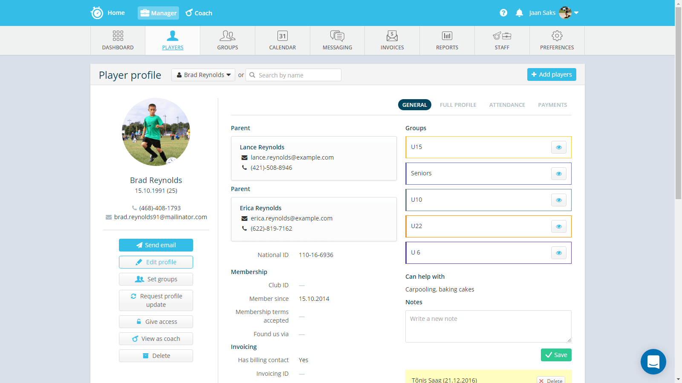Viewport: 682px width, 383px height.
Task: Open the Intercom chat launcher
Action: click(x=653, y=362)
